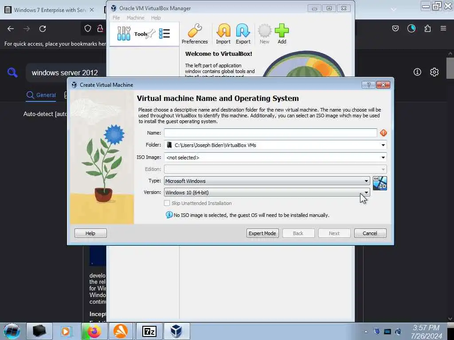454x340 pixels.
Task: Open Preferences in VirtualBox Manager toolbar
Action: coord(195,34)
